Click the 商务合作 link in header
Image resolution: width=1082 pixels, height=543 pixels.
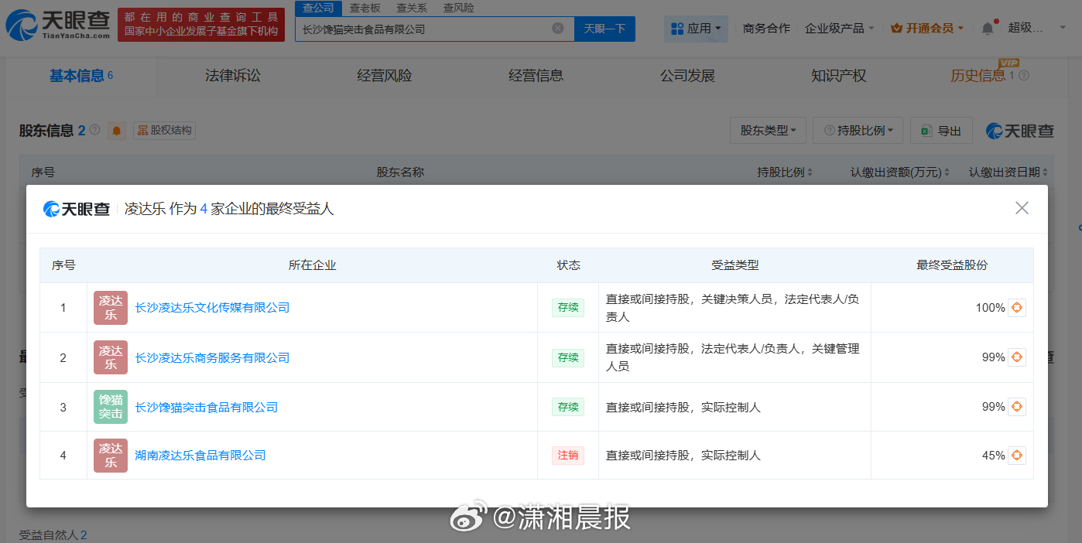pyautogui.click(x=766, y=29)
